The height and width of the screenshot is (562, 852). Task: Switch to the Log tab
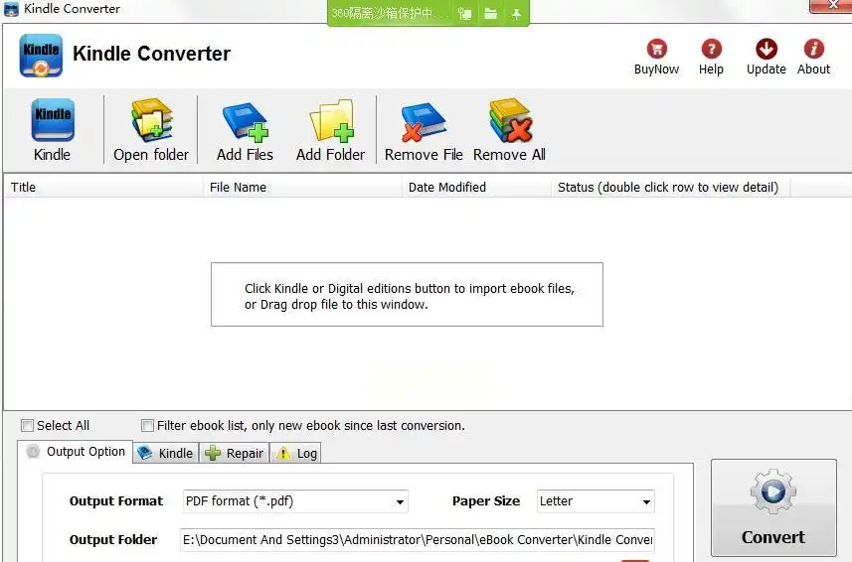click(296, 453)
